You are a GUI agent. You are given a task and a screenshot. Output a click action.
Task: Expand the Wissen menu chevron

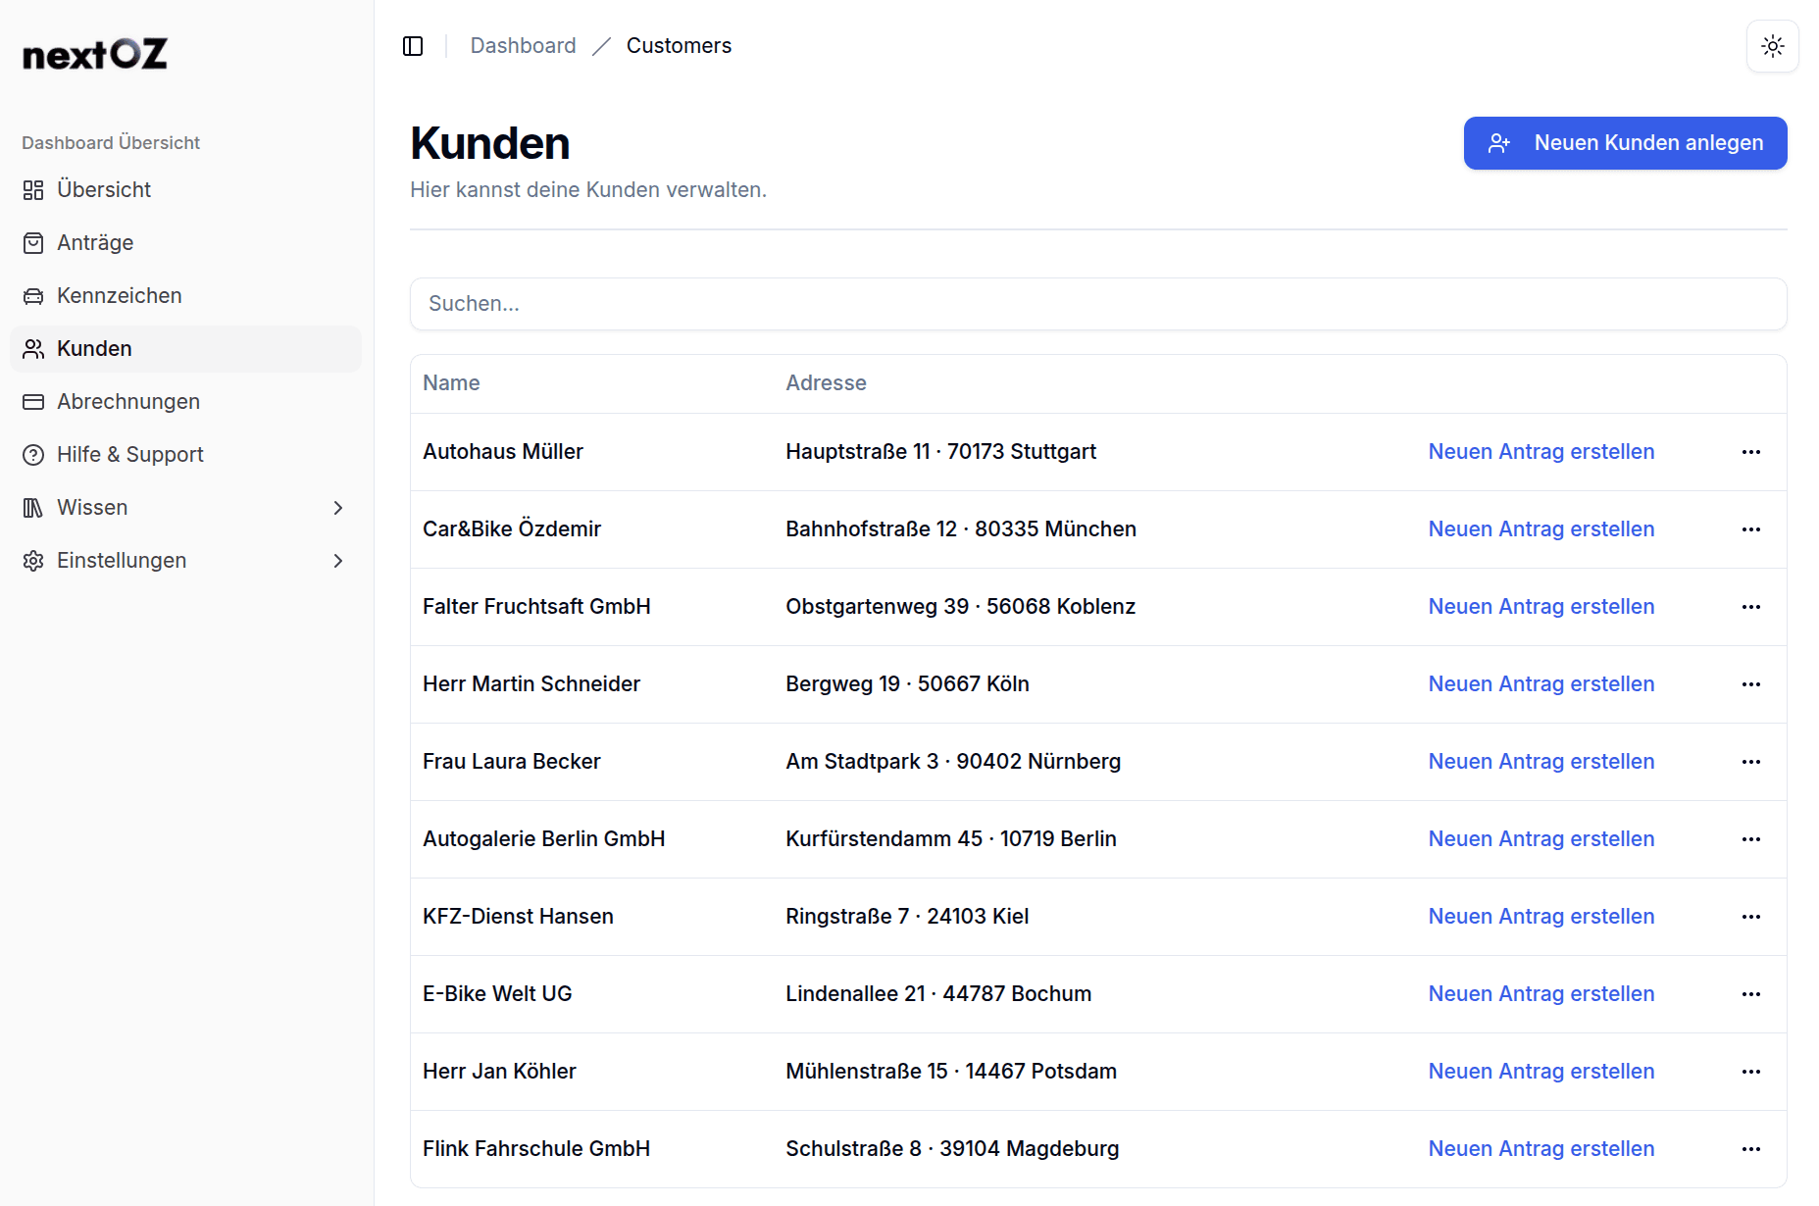[338, 507]
